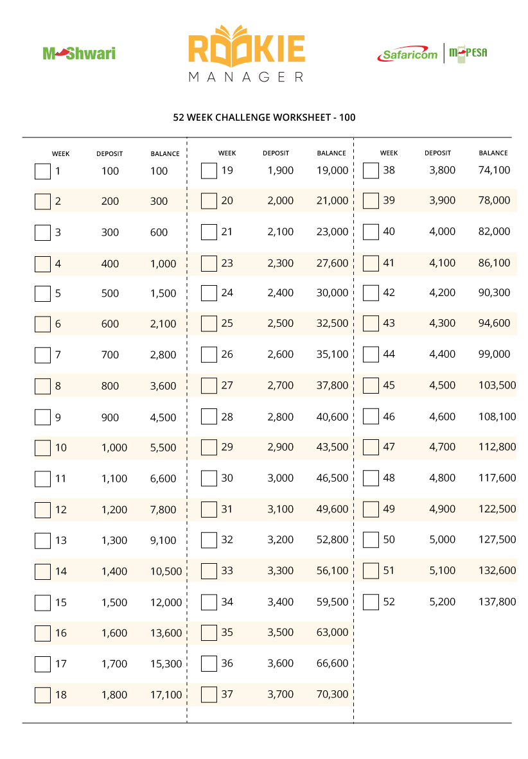Click the 5,200 deposit amount
Viewport: 528px width, 759px height.
point(443,602)
